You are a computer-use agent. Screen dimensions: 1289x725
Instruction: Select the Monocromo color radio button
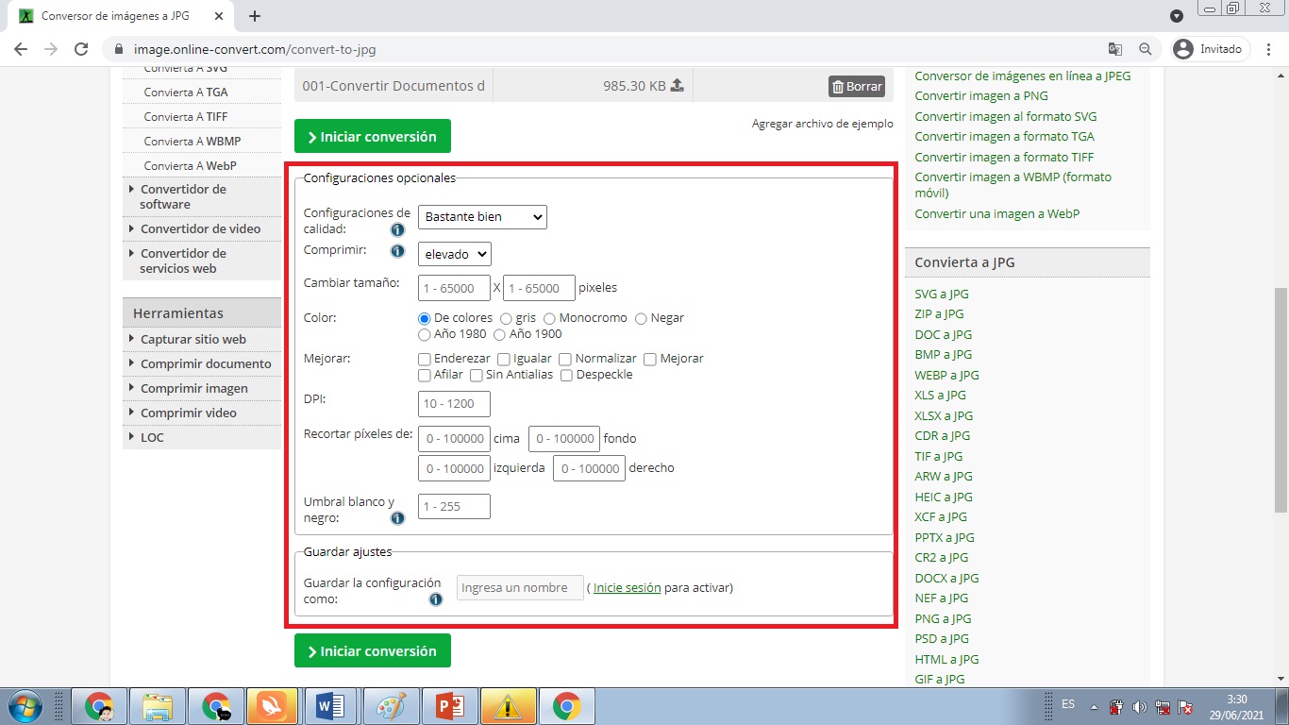coord(549,318)
